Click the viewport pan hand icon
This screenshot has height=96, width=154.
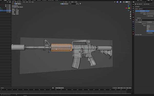(x=130, y=14)
